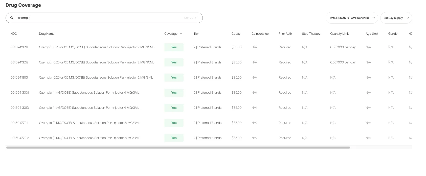Click the tier cell for NDC 00169413001
Screen dimensions: 426x176
click(208, 93)
